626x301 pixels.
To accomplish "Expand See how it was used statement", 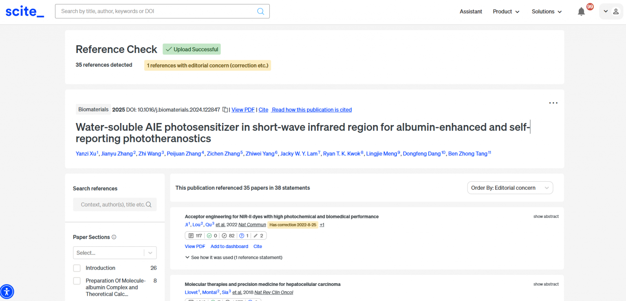I will point(234,257).
